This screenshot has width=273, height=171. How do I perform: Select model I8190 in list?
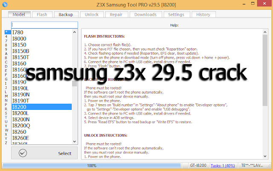(42, 82)
